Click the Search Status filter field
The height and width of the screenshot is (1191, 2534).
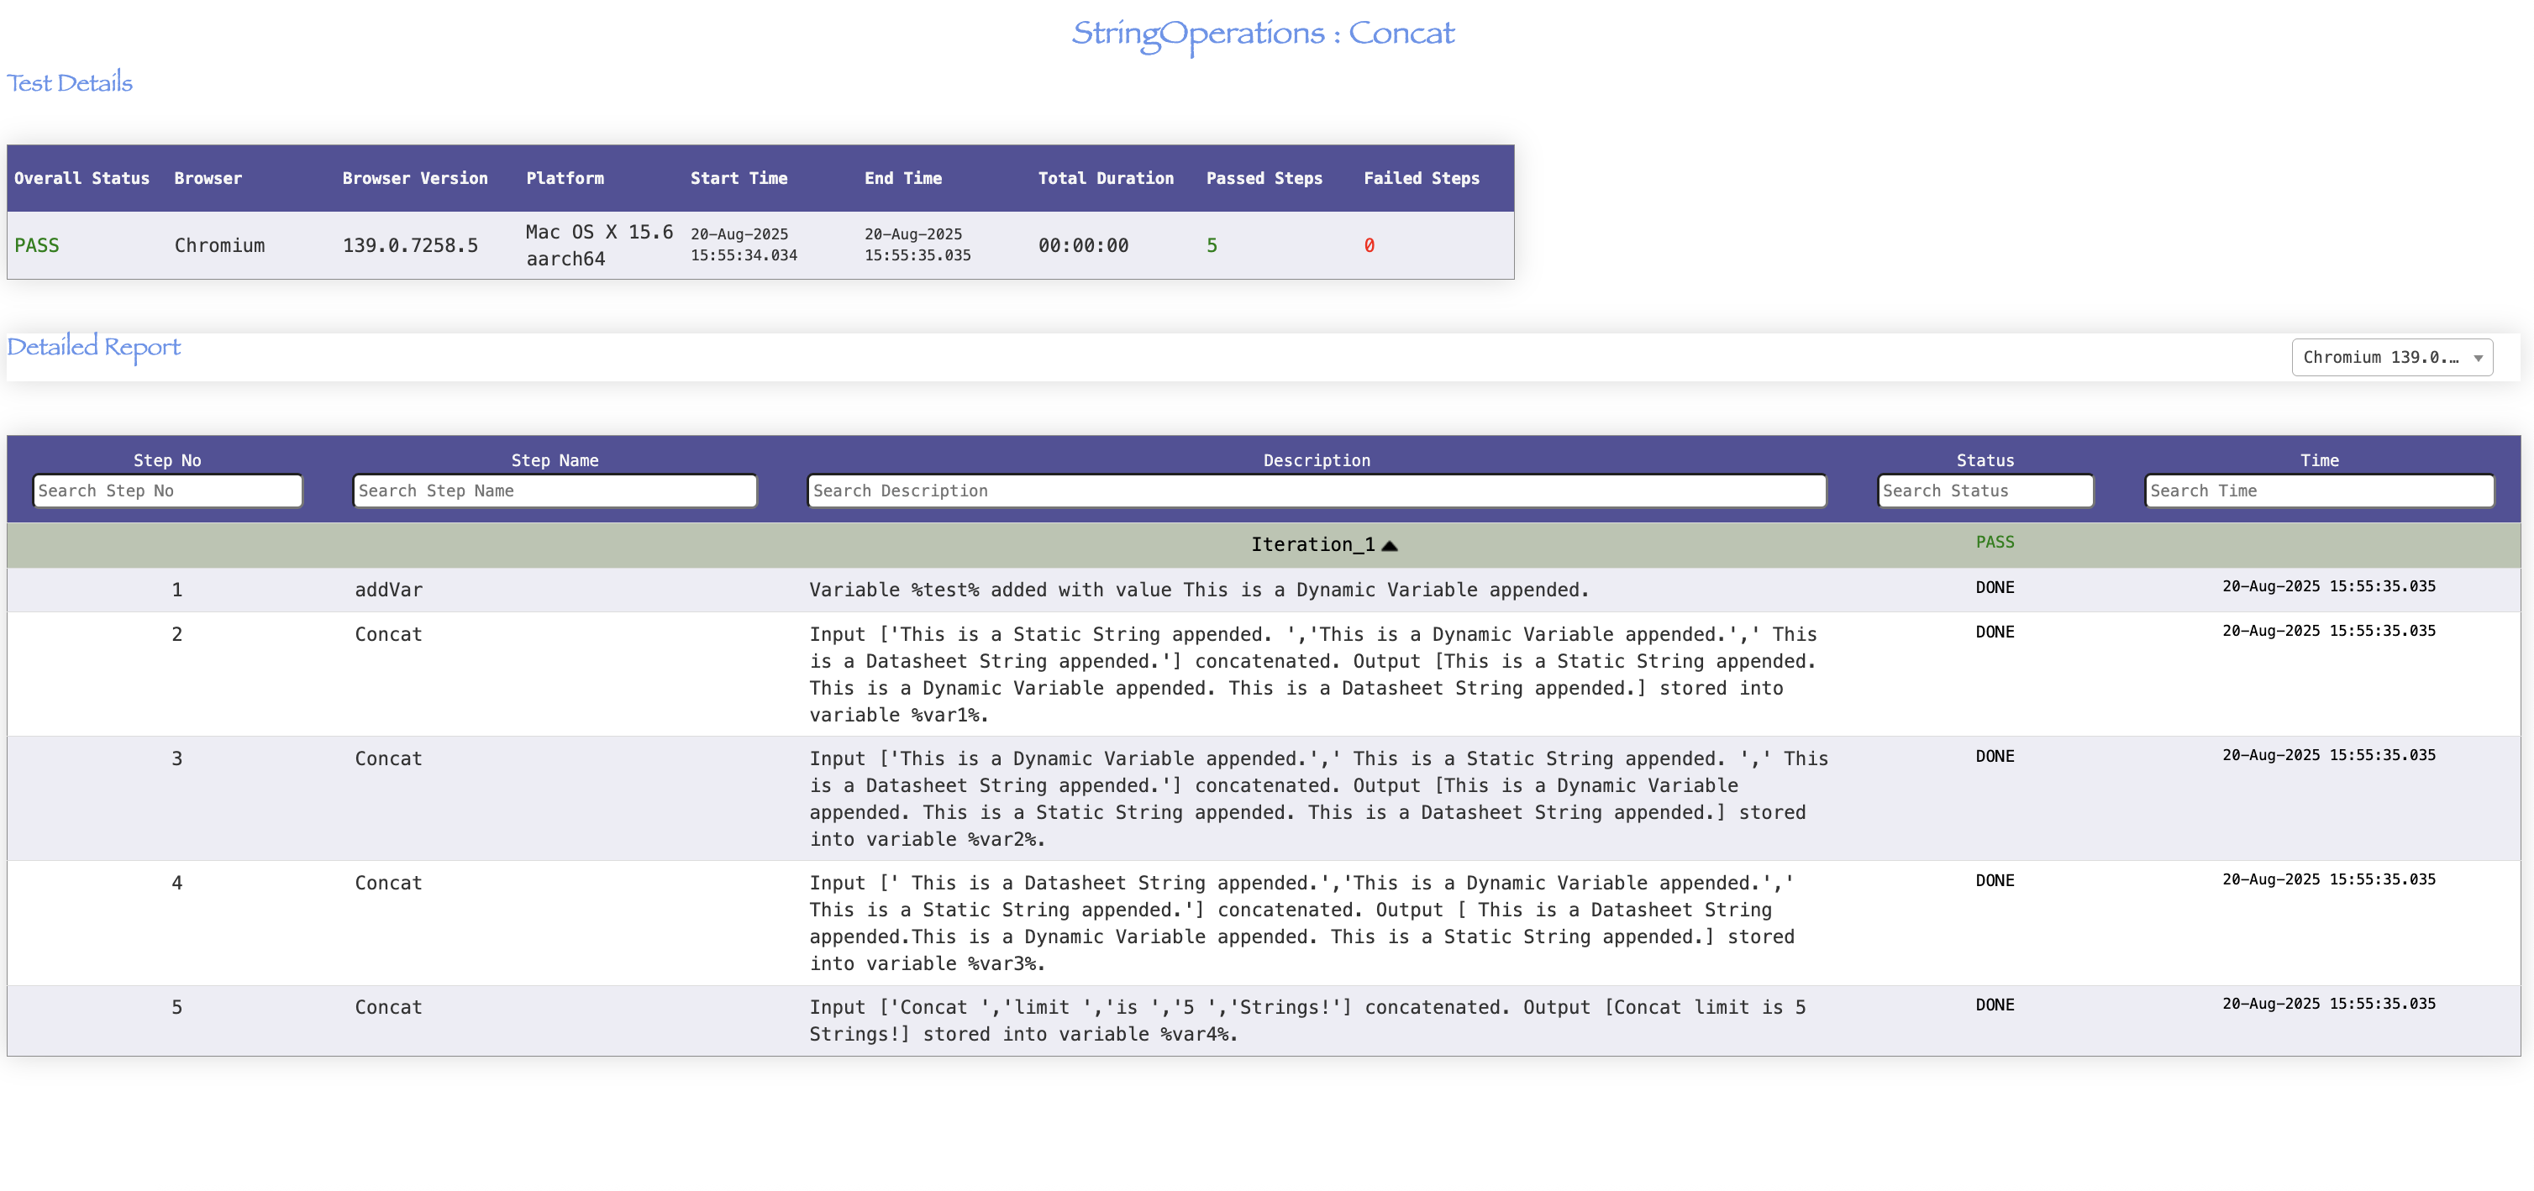[1985, 491]
